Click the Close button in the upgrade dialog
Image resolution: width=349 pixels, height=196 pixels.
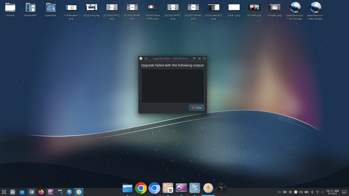pyautogui.click(x=197, y=108)
